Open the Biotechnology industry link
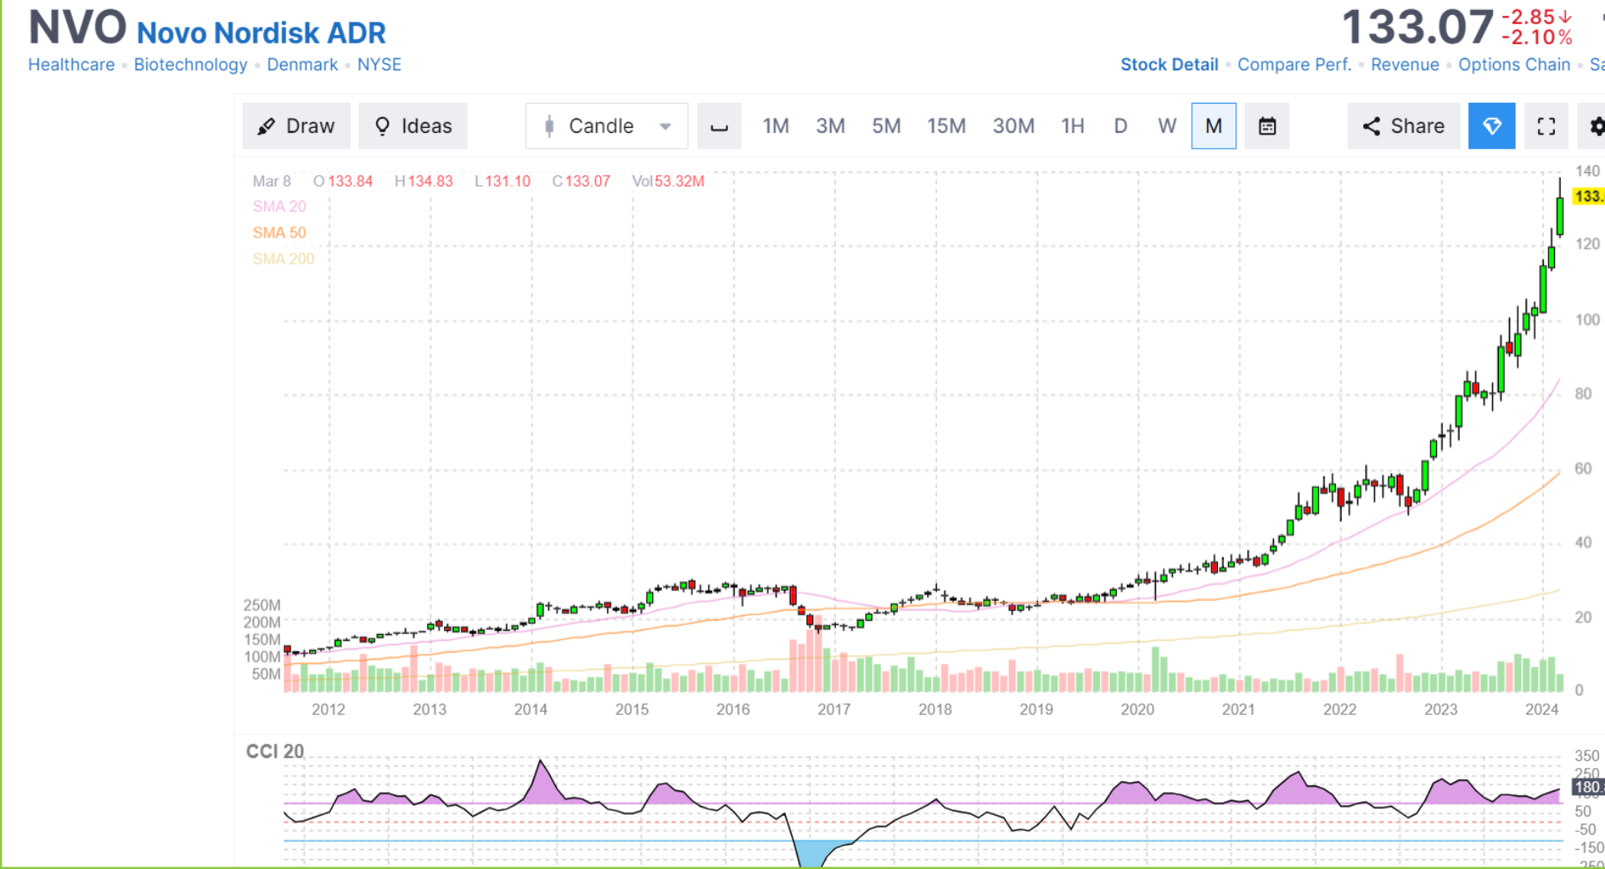 pyautogui.click(x=191, y=64)
